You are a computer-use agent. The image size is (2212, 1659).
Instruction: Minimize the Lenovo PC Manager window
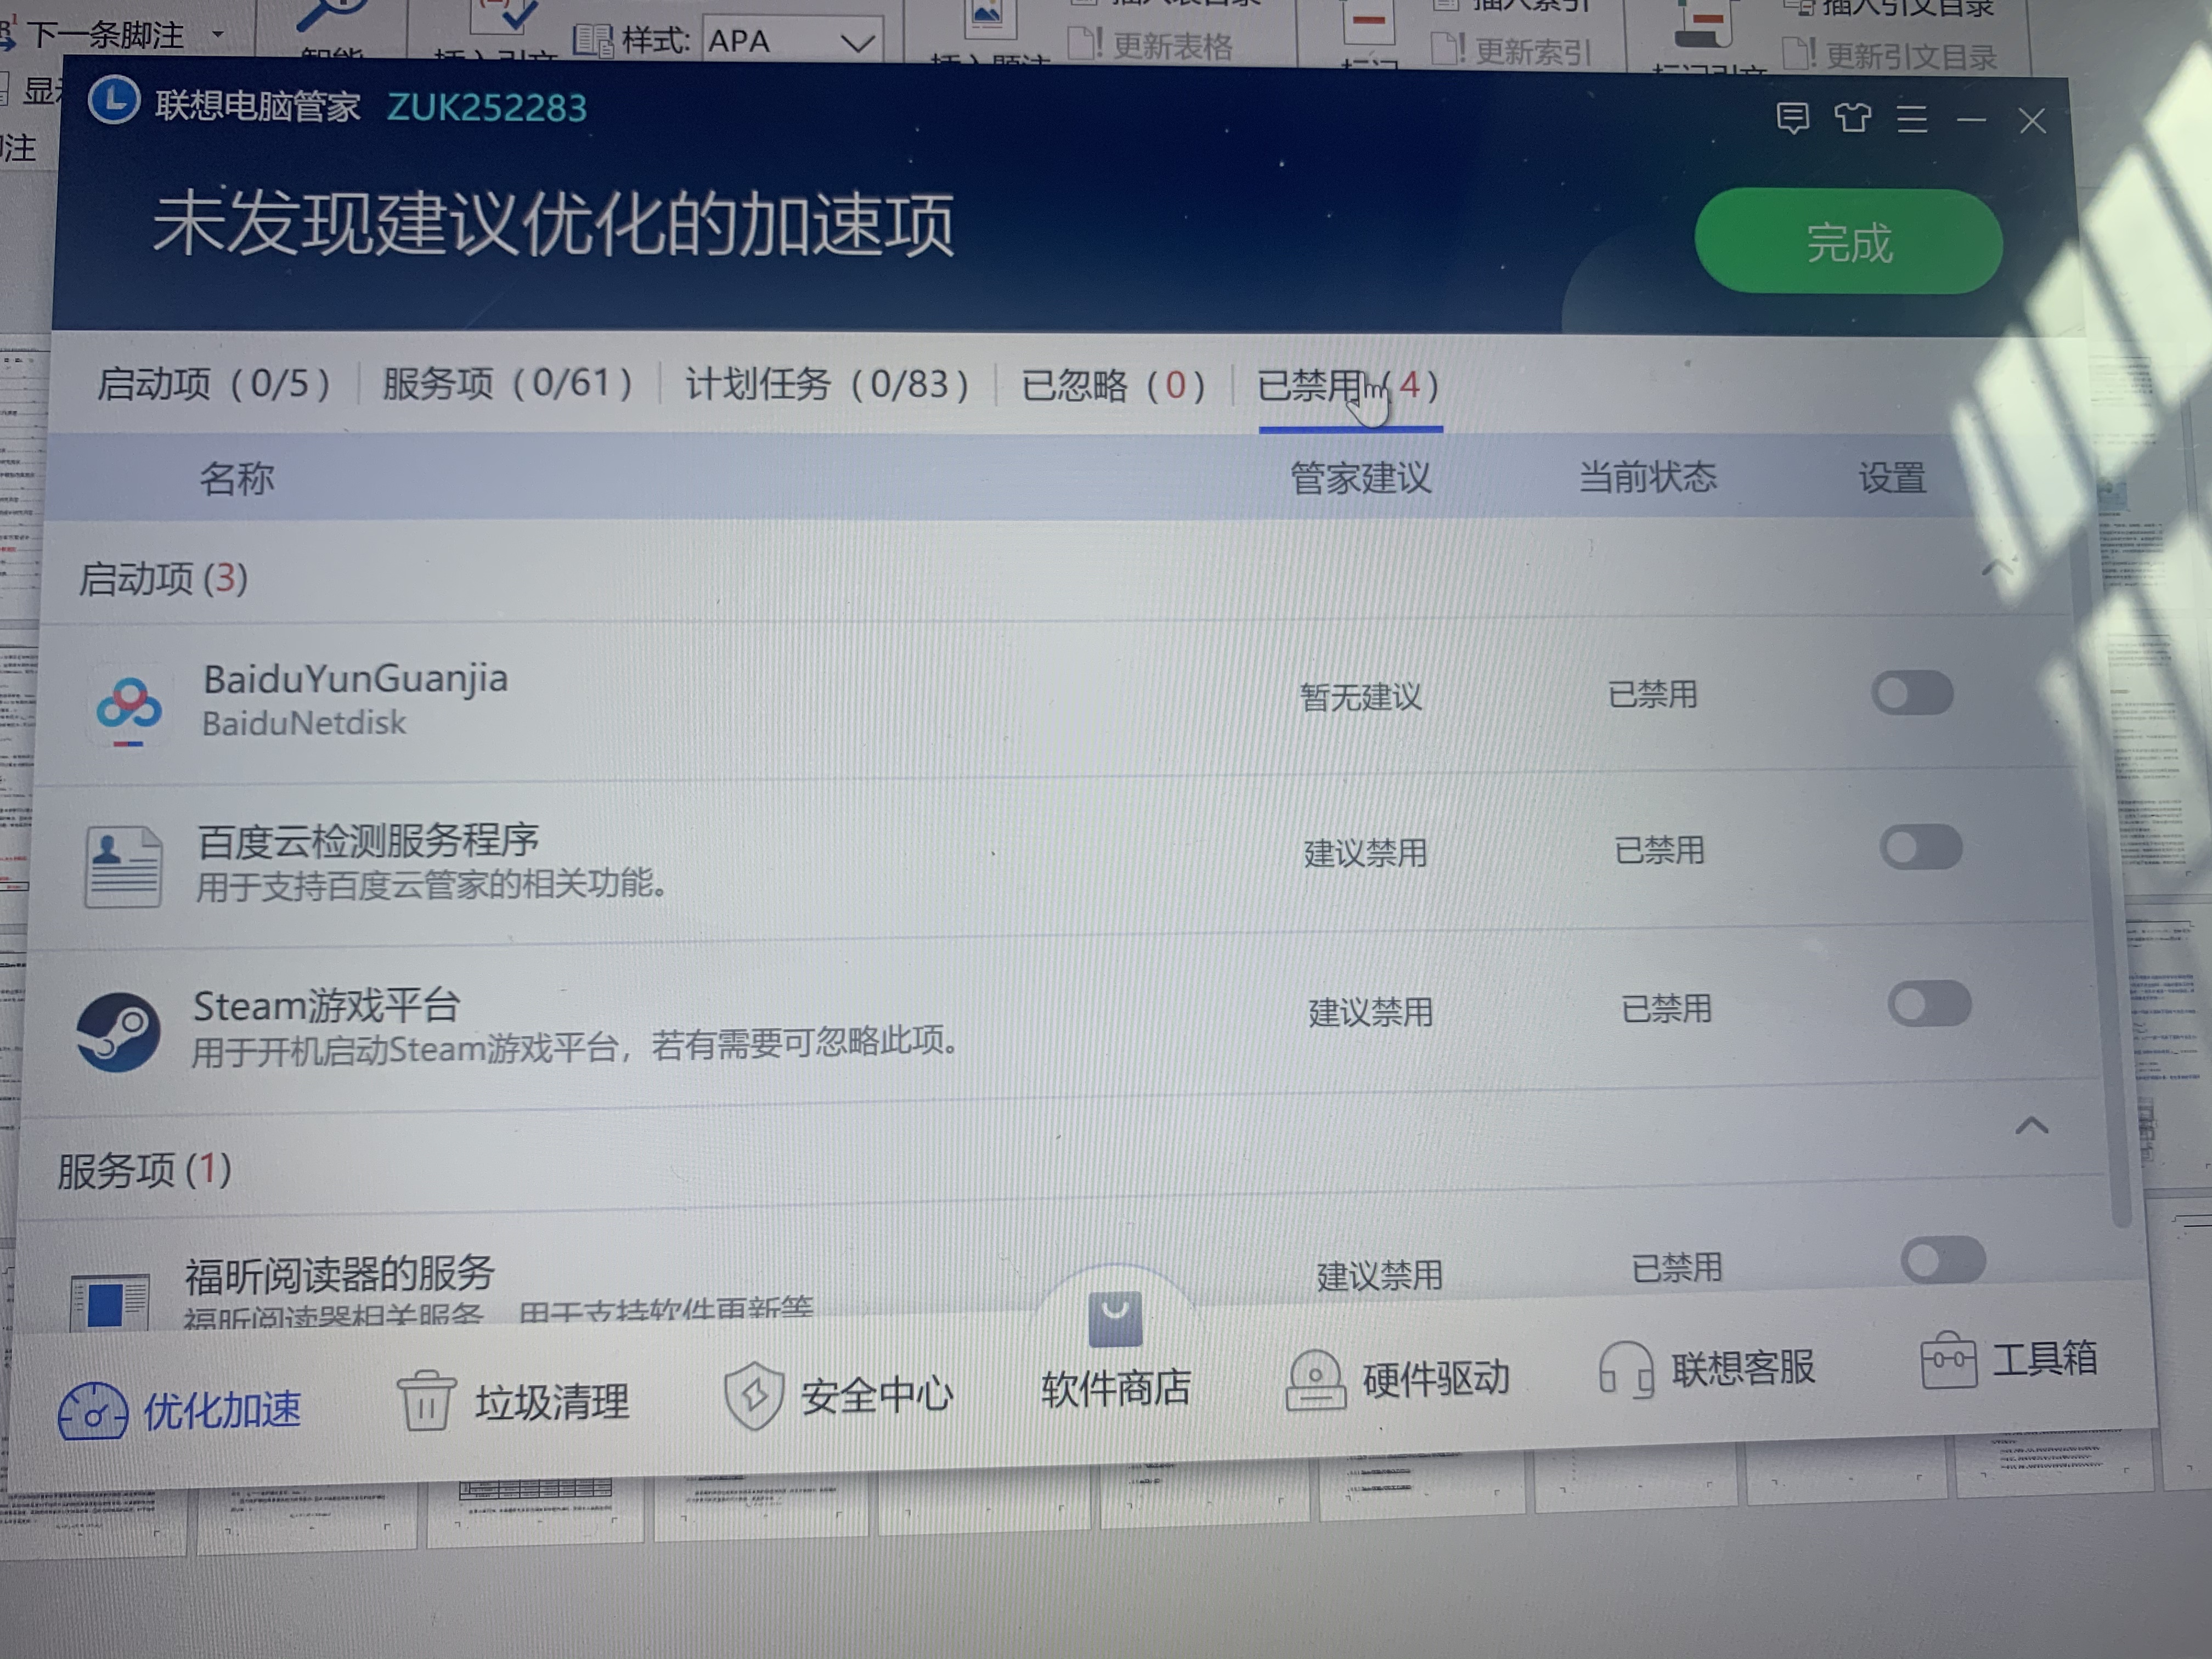coord(1971,121)
